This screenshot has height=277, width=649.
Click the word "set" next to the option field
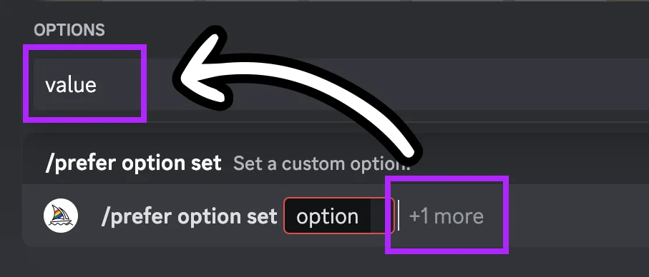263,216
